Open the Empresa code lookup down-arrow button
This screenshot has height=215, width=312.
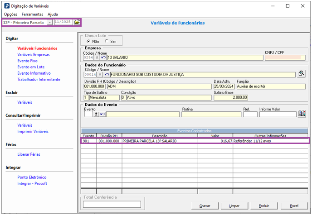coord(97,57)
